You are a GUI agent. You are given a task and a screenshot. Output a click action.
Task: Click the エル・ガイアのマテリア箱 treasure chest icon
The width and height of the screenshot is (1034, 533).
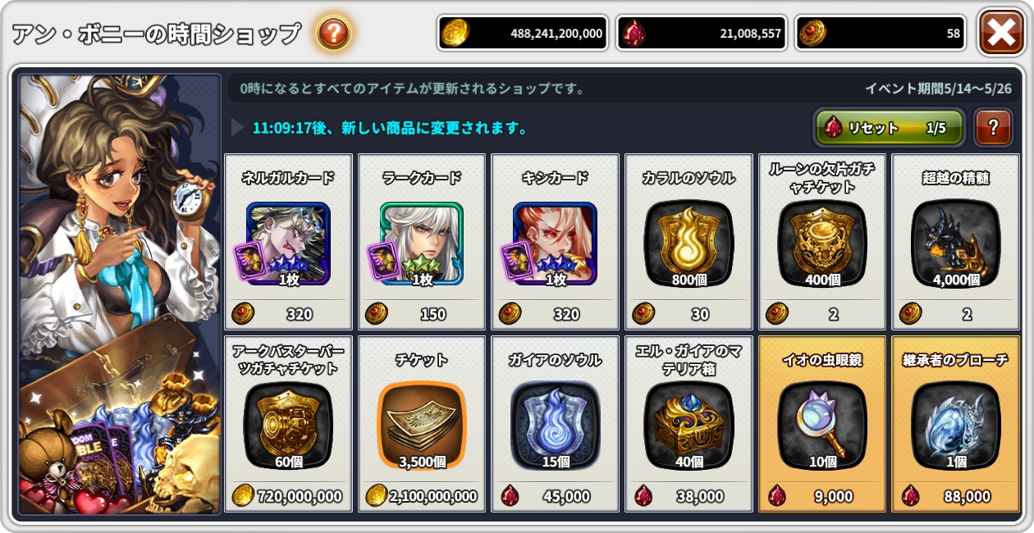[689, 426]
